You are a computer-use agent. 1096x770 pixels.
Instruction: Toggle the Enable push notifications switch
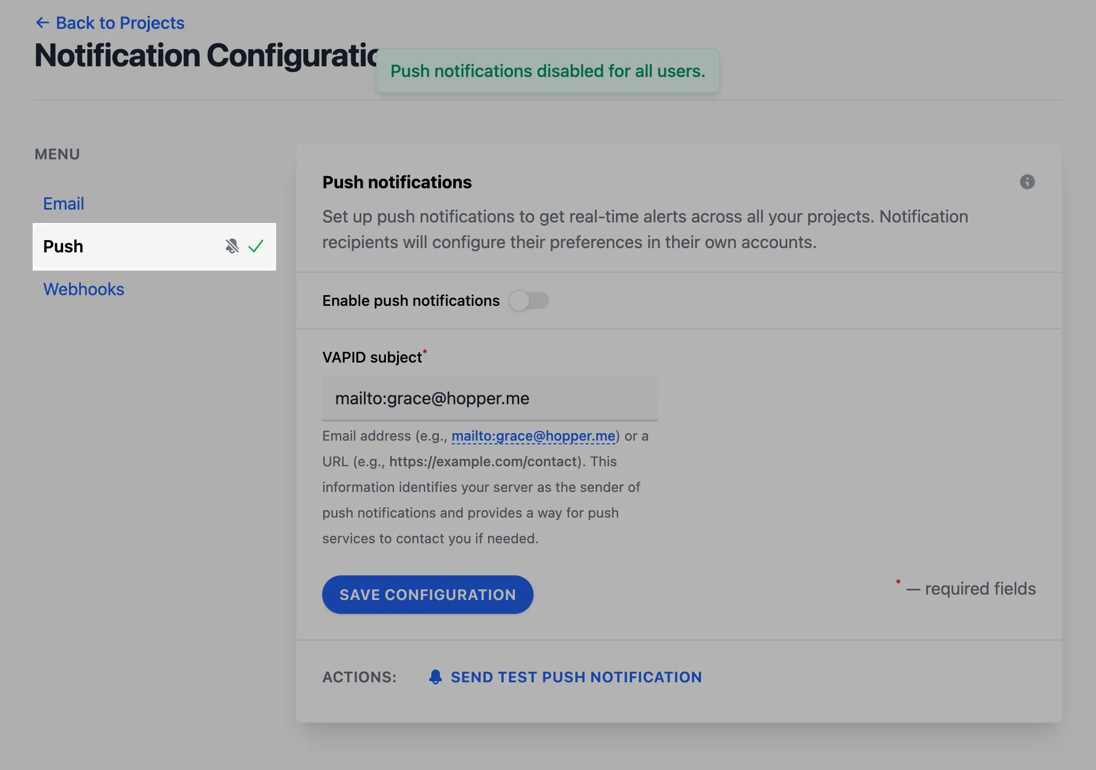pos(529,301)
